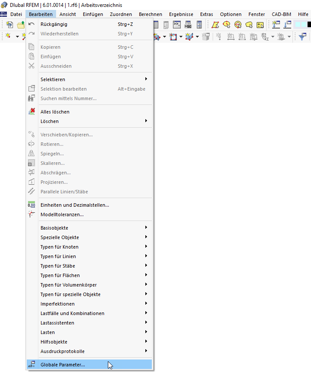Expand the Löschen submenu arrow
This screenshot has width=311, height=372.
coord(146,121)
